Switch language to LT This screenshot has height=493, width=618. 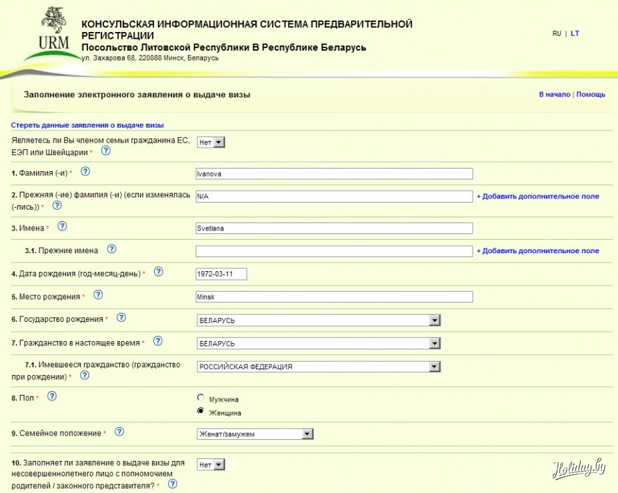tap(575, 33)
